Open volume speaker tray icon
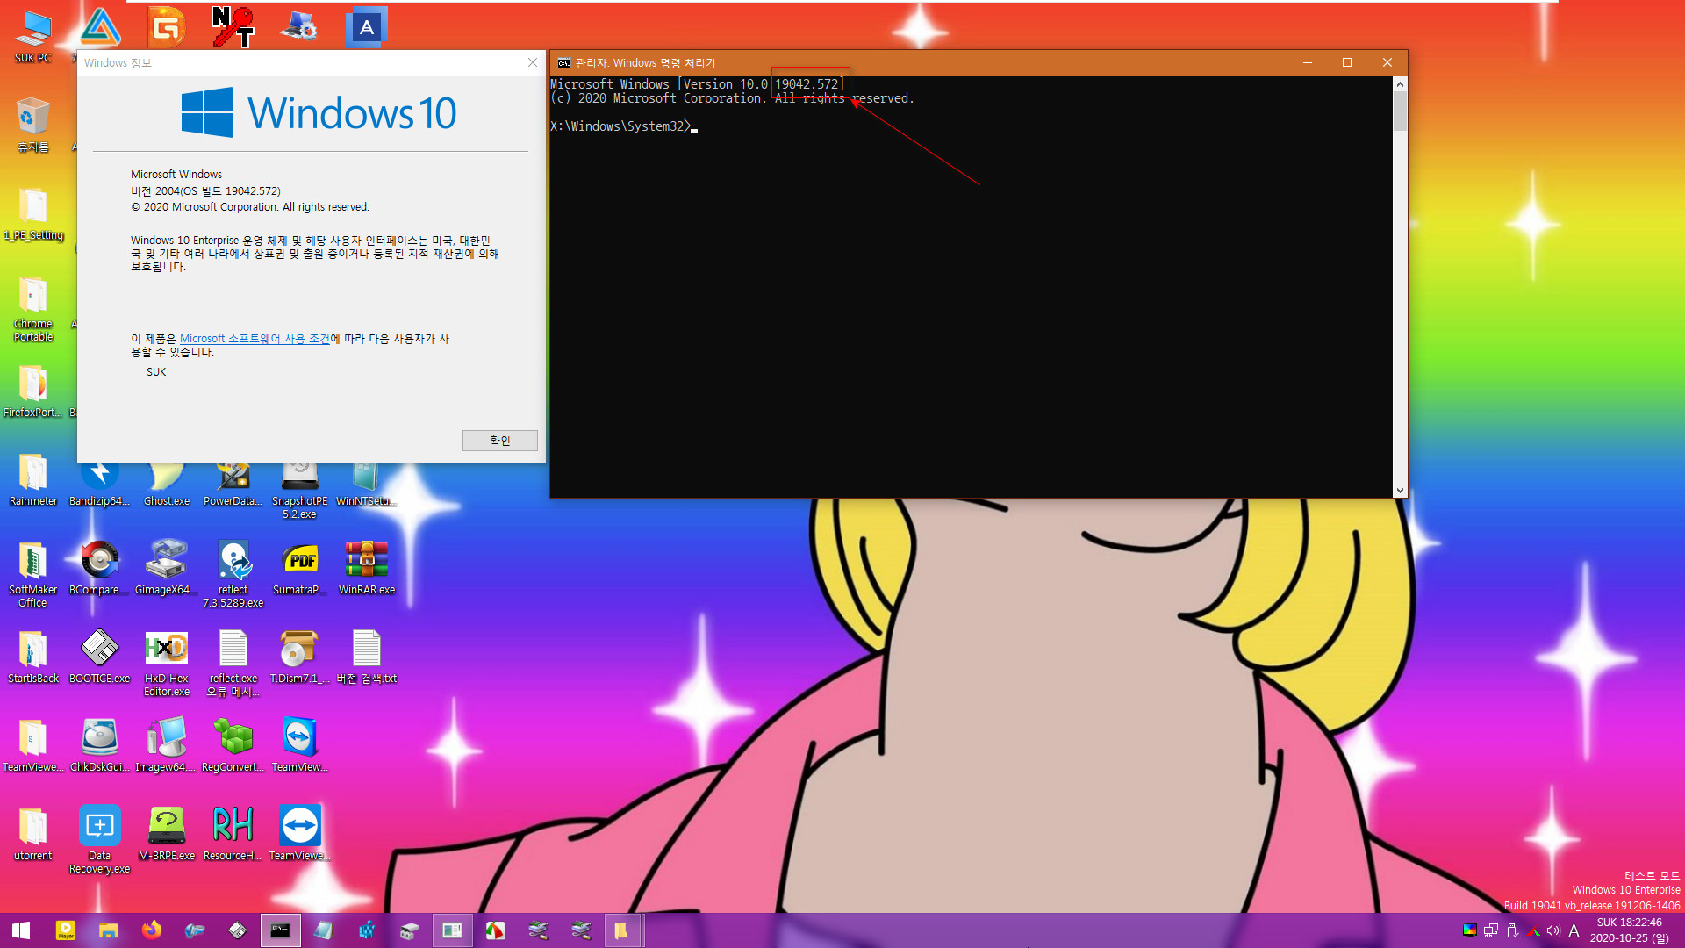 1553,930
